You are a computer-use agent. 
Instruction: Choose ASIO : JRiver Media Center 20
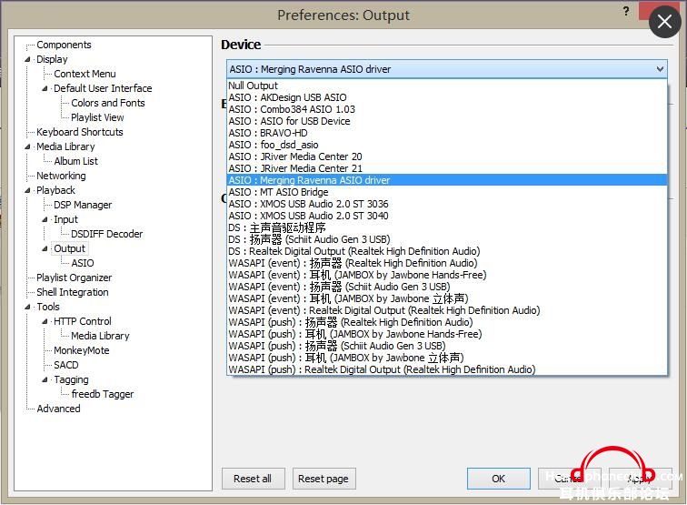(447, 157)
